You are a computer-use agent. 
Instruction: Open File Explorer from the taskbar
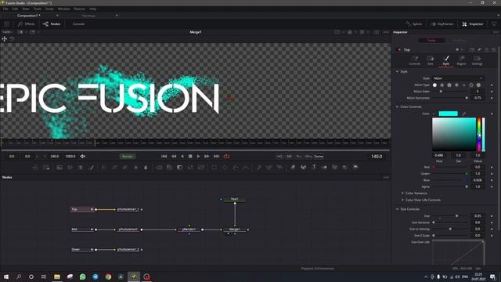(57, 277)
